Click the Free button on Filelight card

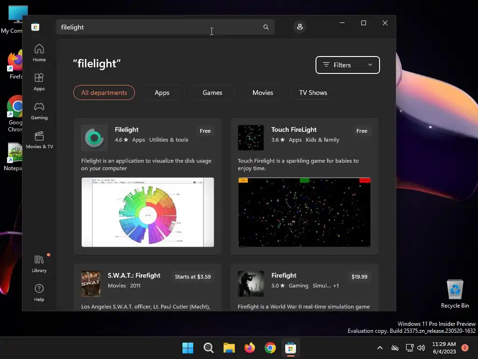[x=205, y=131]
